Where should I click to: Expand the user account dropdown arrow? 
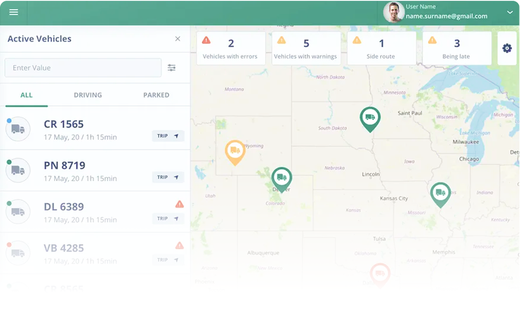pos(510,12)
